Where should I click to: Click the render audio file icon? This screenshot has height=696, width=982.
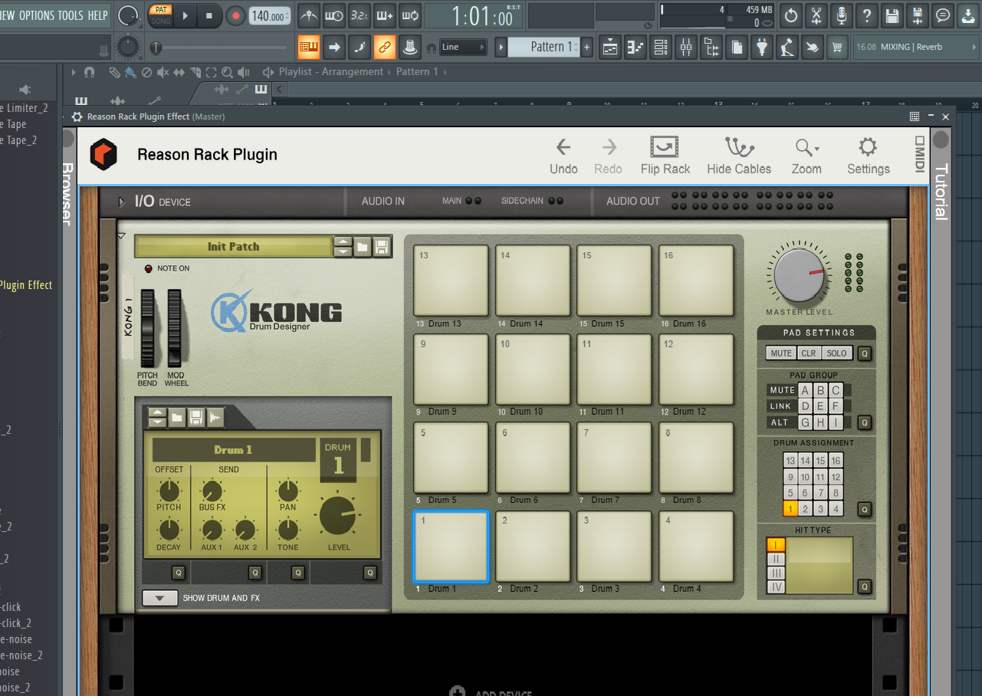click(917, 15)
